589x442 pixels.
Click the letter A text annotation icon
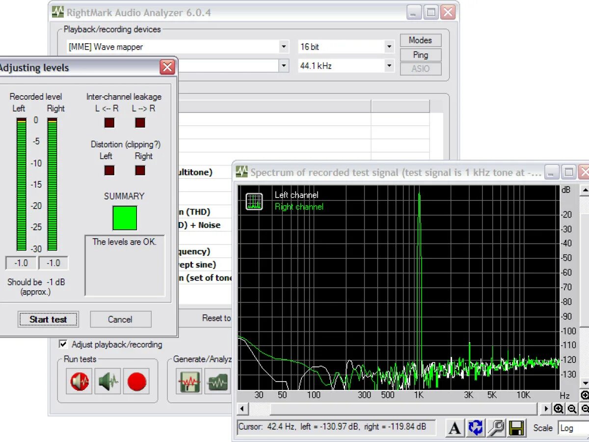coord(455,428)
